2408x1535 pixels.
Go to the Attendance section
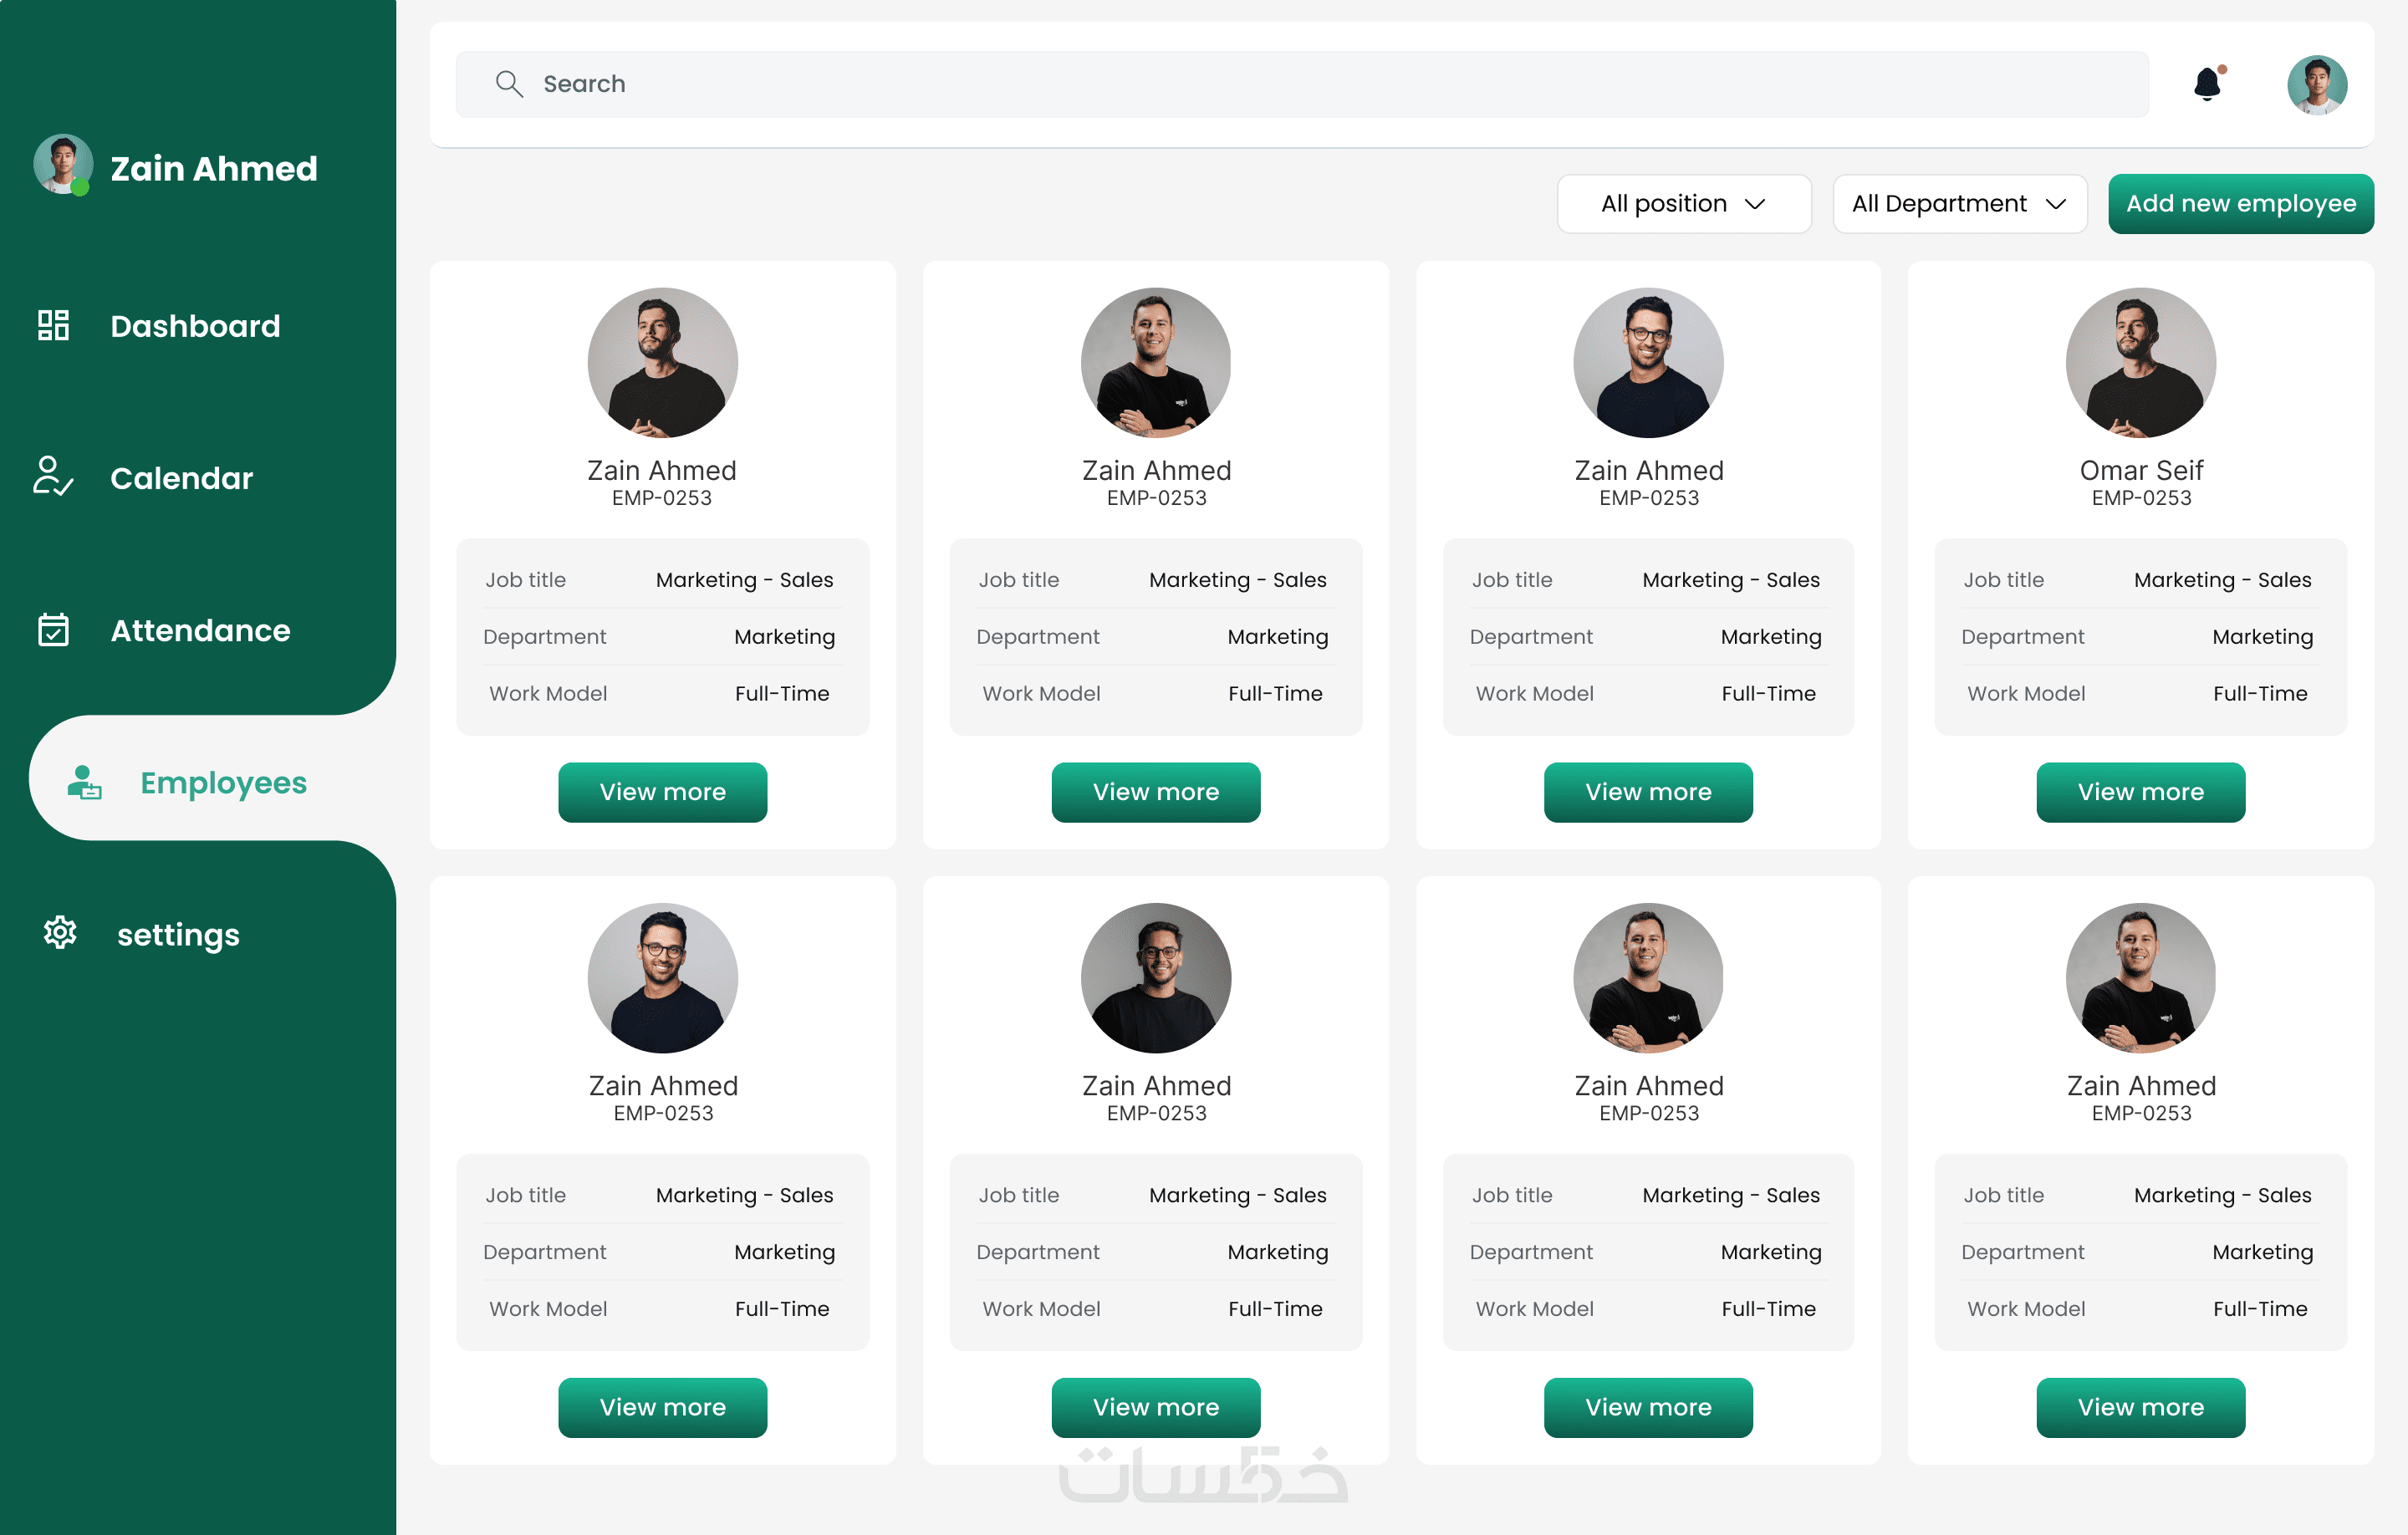[x=200, y=630]
